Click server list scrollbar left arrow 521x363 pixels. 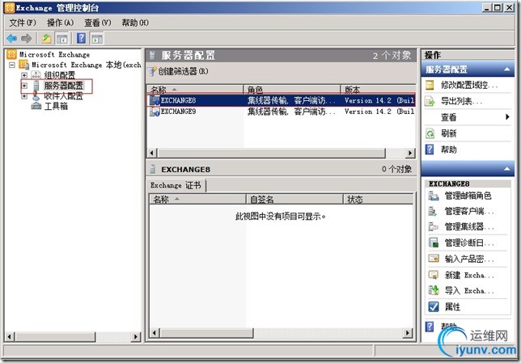(152, 153)
